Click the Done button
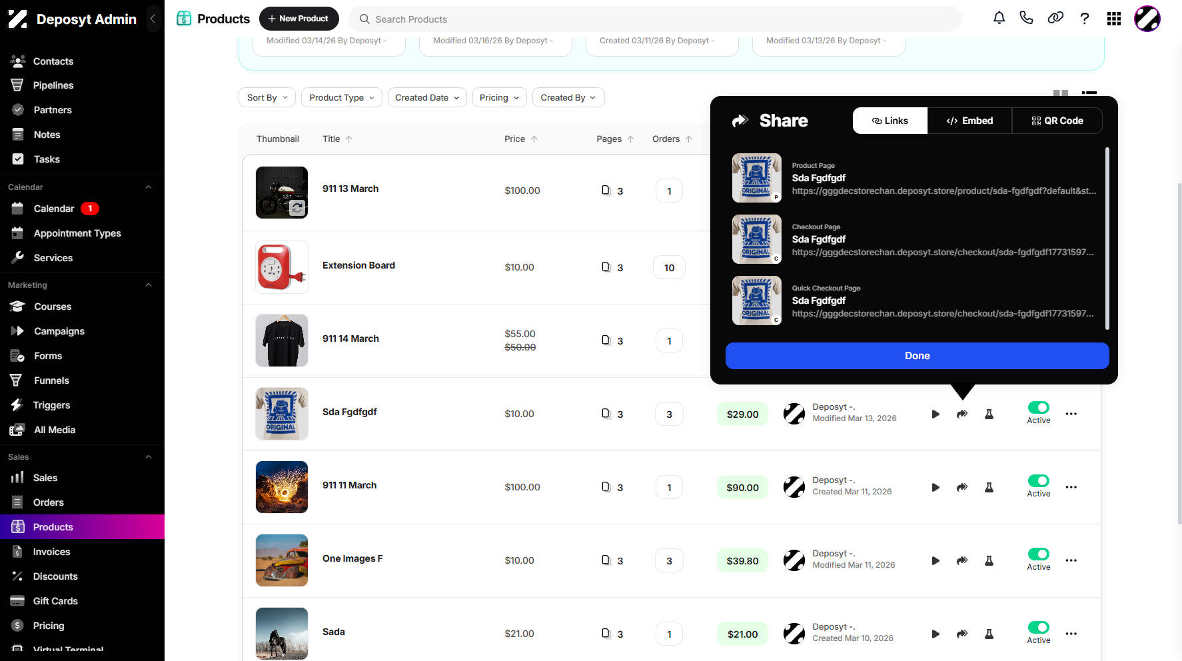This screenshot has width=1182, height=661. pyautogui.click(x=917, y=356)
